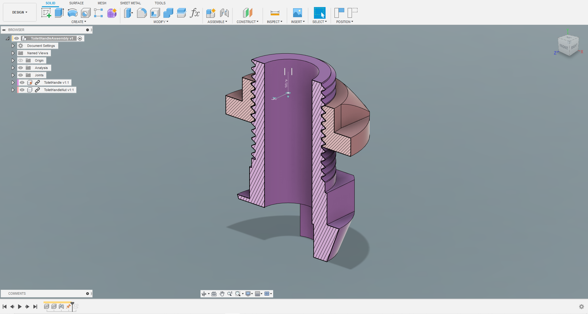Select the Extrude tool in the toolbar

pos(59,13)
